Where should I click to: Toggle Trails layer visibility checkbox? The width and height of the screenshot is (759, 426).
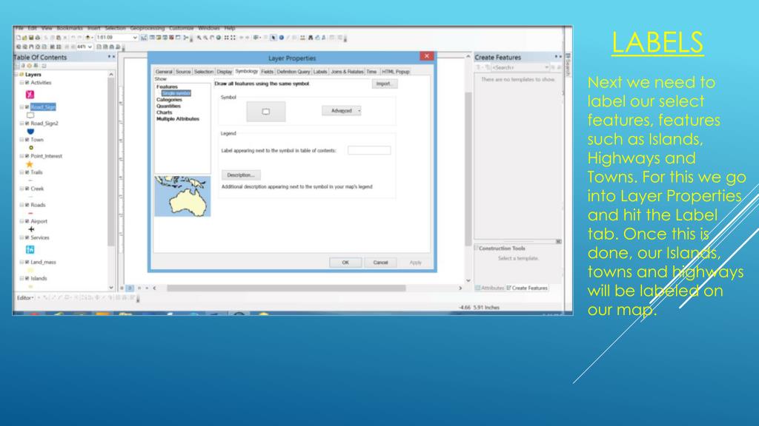(27, 172)
